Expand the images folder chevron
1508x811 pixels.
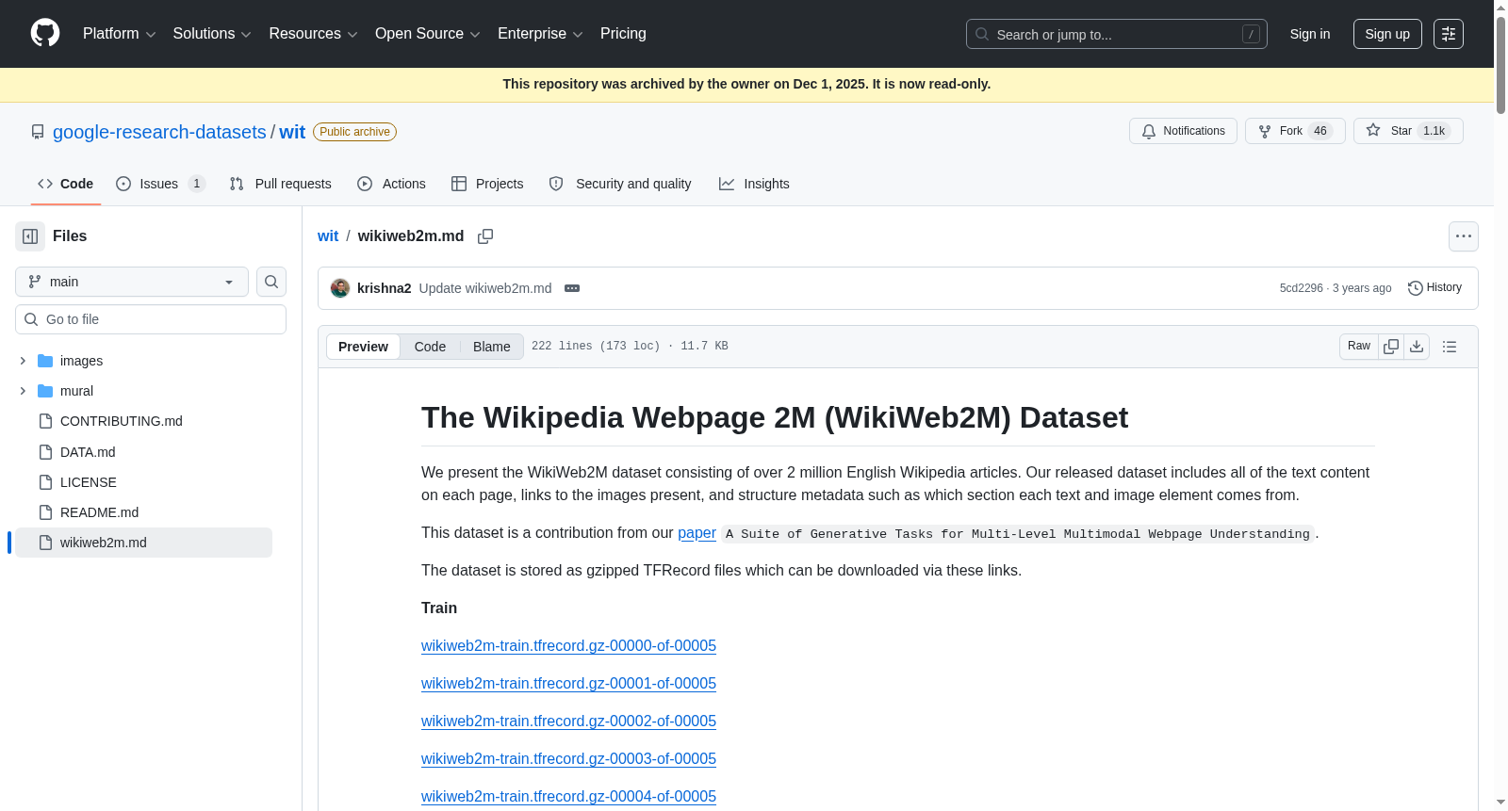coord(23,361)
